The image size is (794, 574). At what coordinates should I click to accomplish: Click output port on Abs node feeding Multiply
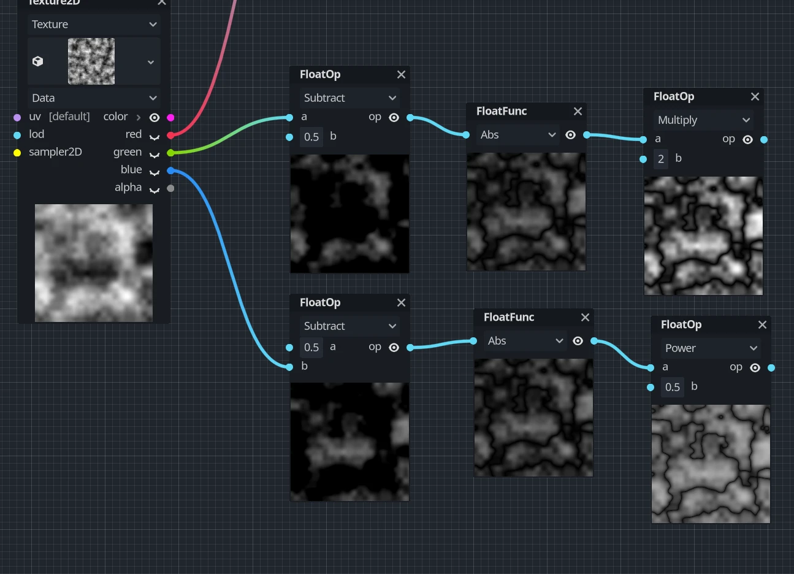(x=586, y=134)
